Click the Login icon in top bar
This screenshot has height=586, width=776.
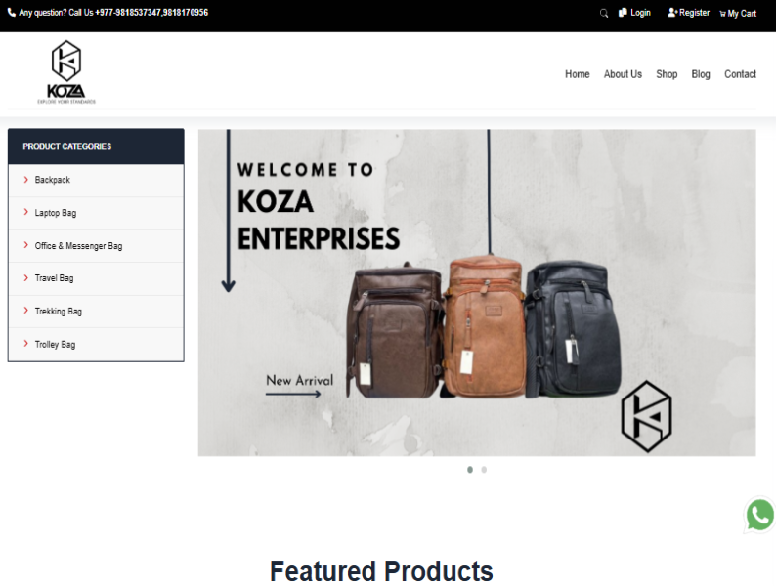point(623,13)
